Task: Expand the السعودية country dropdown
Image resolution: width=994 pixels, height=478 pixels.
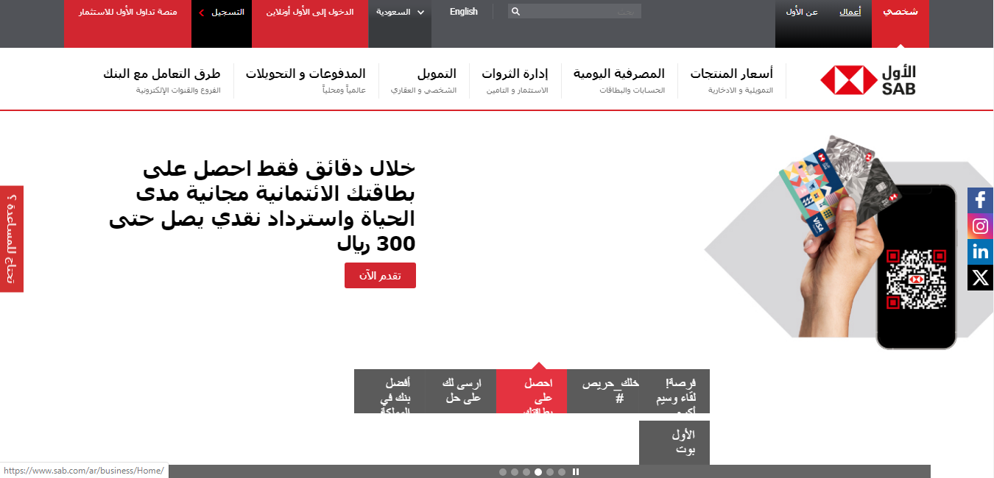Action: tap(401, 13)
